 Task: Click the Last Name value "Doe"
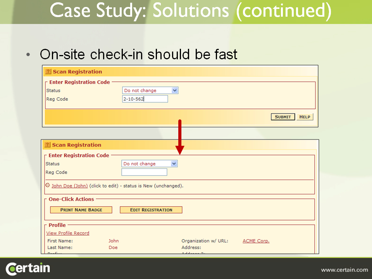coord(113,248)
